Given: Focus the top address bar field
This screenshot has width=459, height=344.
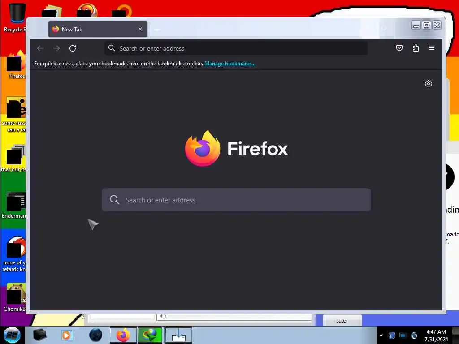Looking at the screenshot, I should pyautogui.click(x=236, y=48).
